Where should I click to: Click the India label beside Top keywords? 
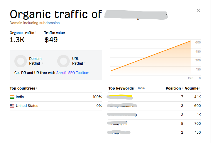point(141,88)
